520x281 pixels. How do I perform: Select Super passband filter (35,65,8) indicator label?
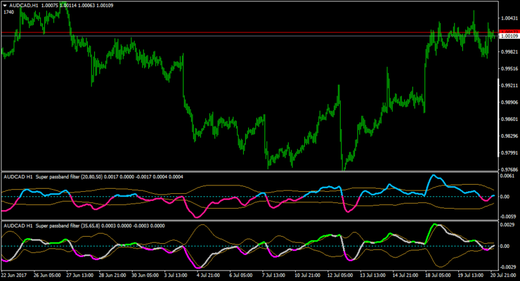click(x=68, y=226)
